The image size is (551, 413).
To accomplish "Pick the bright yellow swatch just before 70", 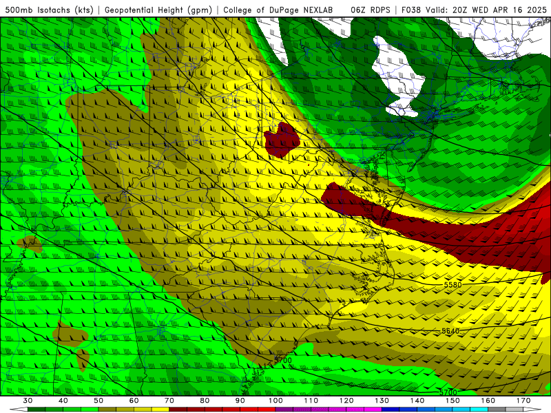I will click(160, 410).
